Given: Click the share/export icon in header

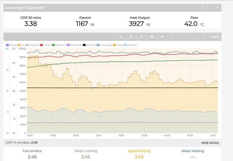Looking at the screenshot, I should [x=207, y=7].
